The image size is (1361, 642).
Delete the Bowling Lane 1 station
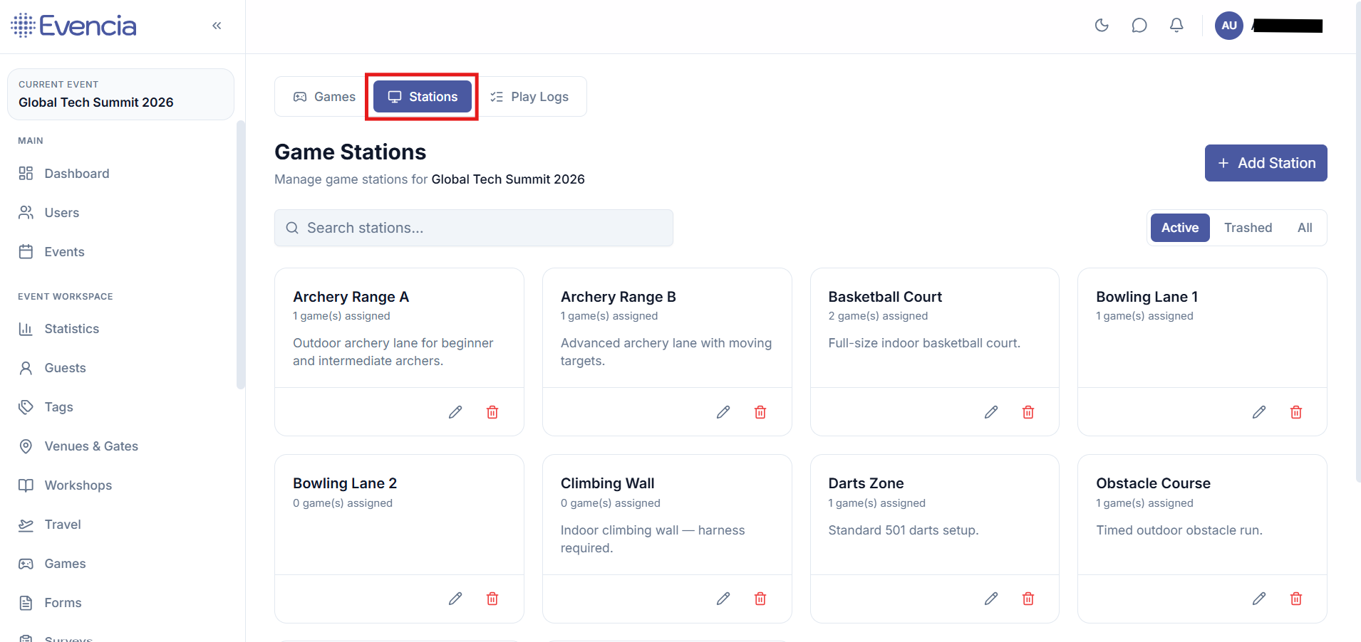(x=1296, y=412)
